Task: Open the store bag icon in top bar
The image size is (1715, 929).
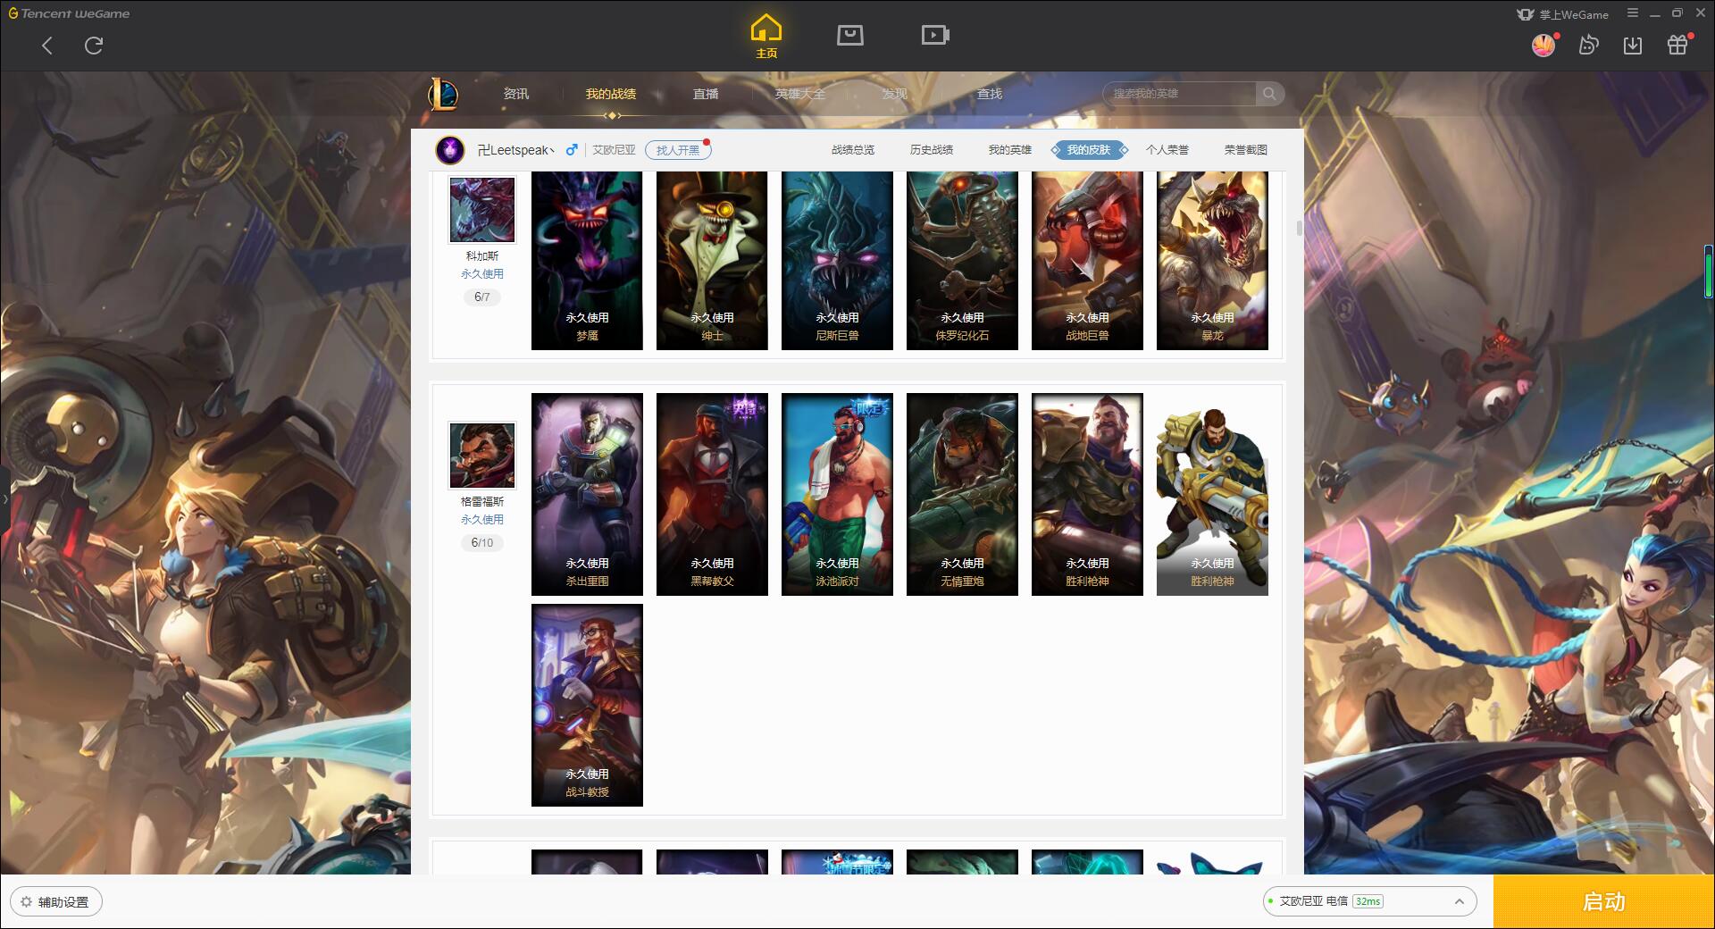Action: (x=849, y=35)
